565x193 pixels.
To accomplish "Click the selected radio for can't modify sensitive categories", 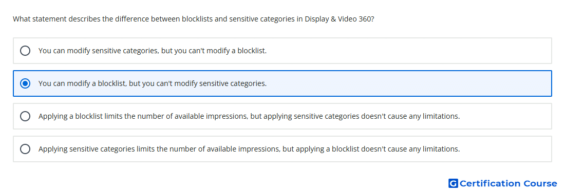I will pos(25,83).
